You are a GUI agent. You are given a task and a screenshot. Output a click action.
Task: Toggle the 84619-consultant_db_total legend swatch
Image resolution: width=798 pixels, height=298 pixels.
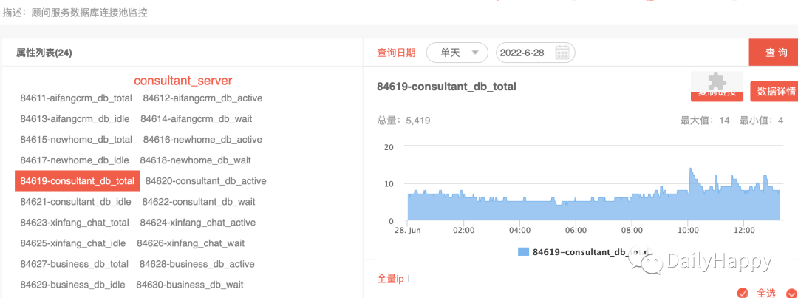pyautogui.click(x=523, y=251)
